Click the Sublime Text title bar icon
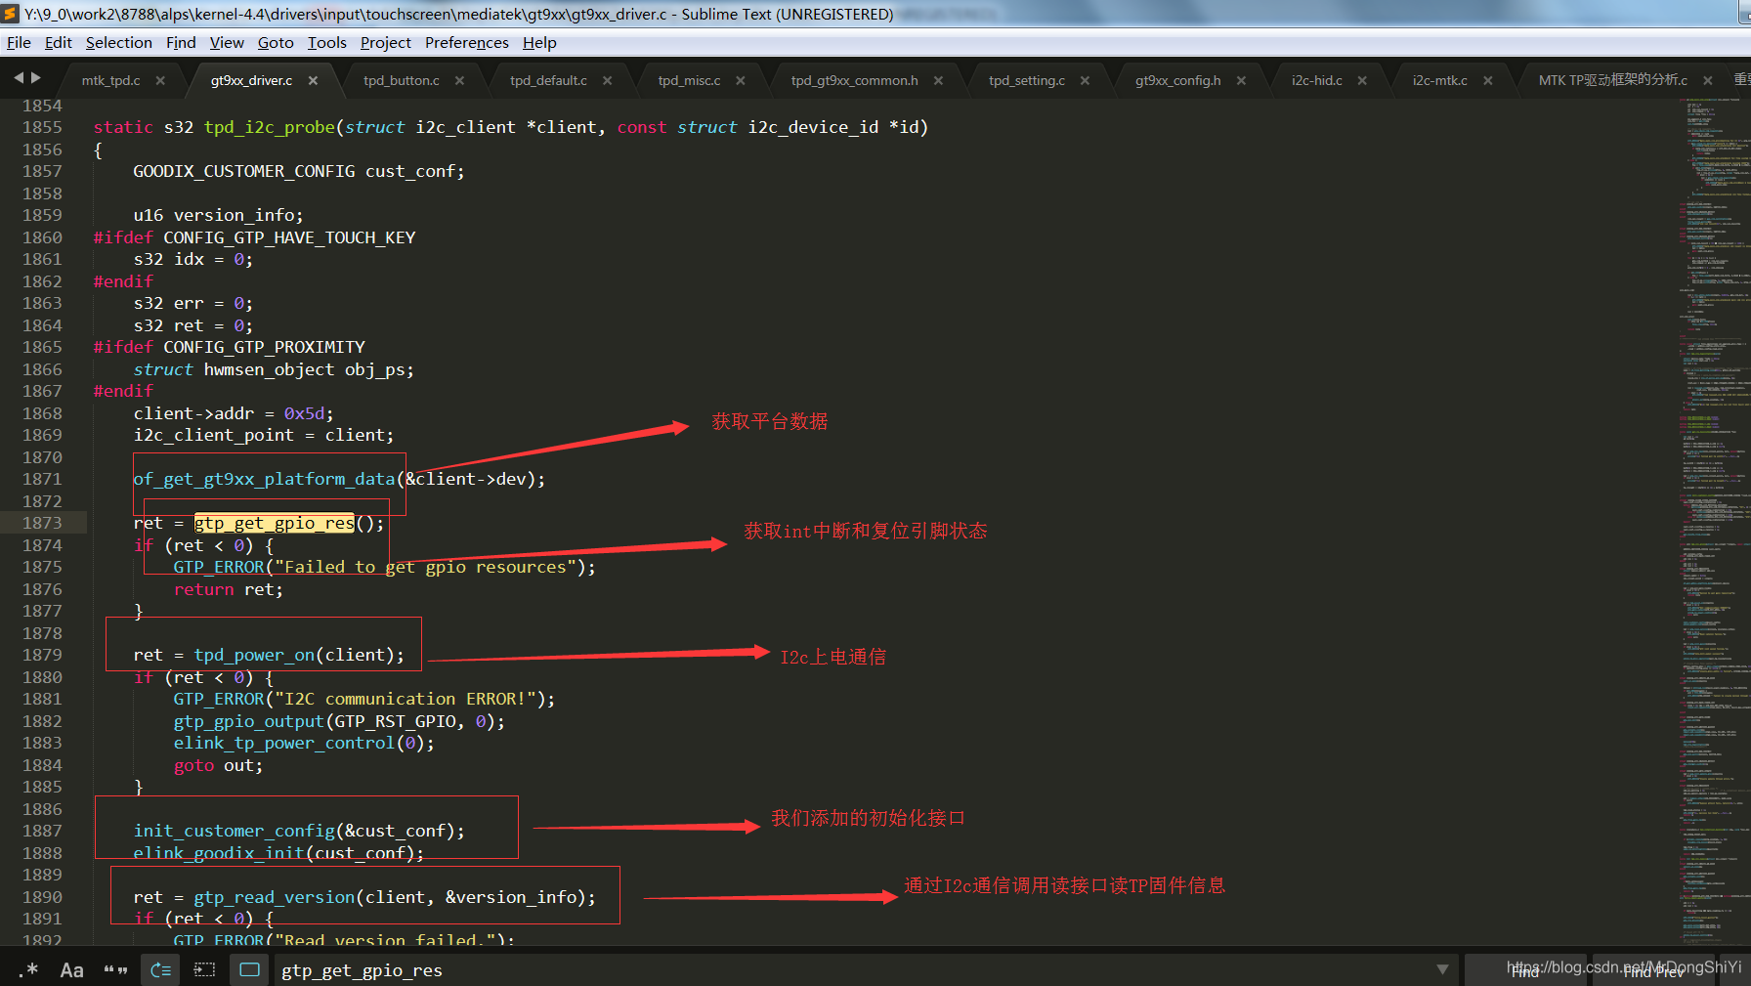 click(x=11, y=14)
